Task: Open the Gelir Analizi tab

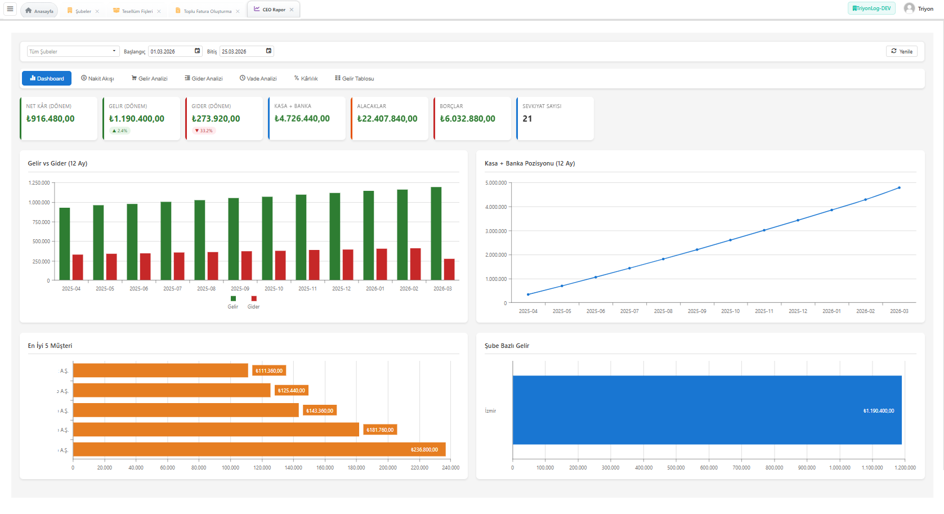Action: point(149,79)
